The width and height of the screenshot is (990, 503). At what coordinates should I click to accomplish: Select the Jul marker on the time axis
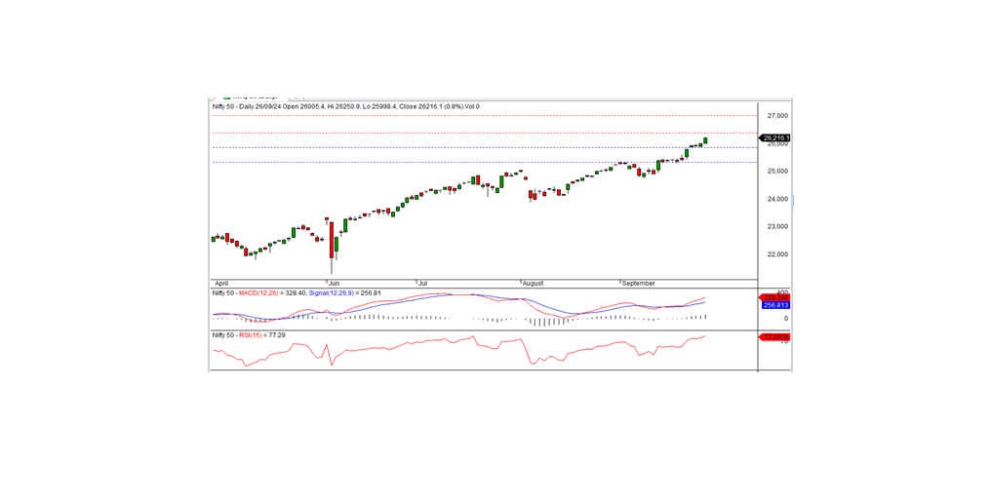point(421,282)
